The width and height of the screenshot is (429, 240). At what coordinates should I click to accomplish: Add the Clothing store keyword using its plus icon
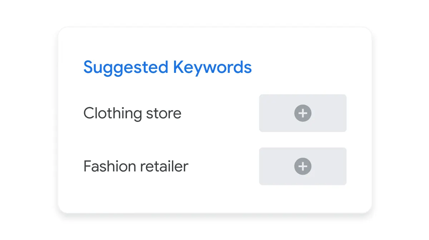302,113
